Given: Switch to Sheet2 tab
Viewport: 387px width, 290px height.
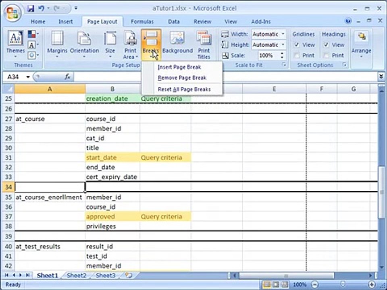Looking at the screenshot, I should (x=77, y=275).
